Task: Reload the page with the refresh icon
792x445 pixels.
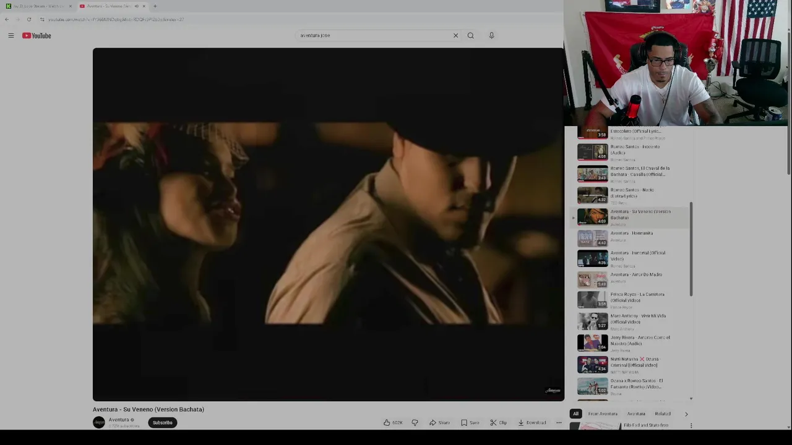Action: click(x=29, y=19)
